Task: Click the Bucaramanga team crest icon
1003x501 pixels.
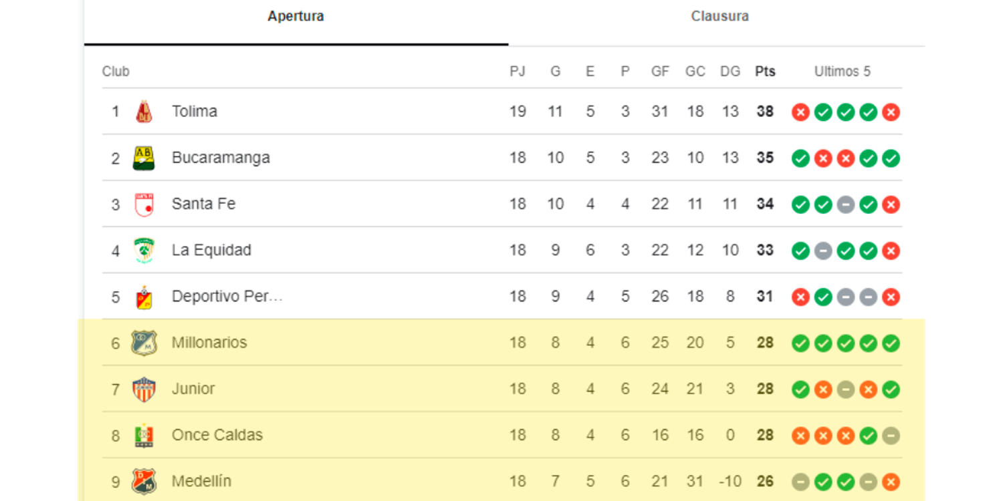Action: click(x=144, y=158)
